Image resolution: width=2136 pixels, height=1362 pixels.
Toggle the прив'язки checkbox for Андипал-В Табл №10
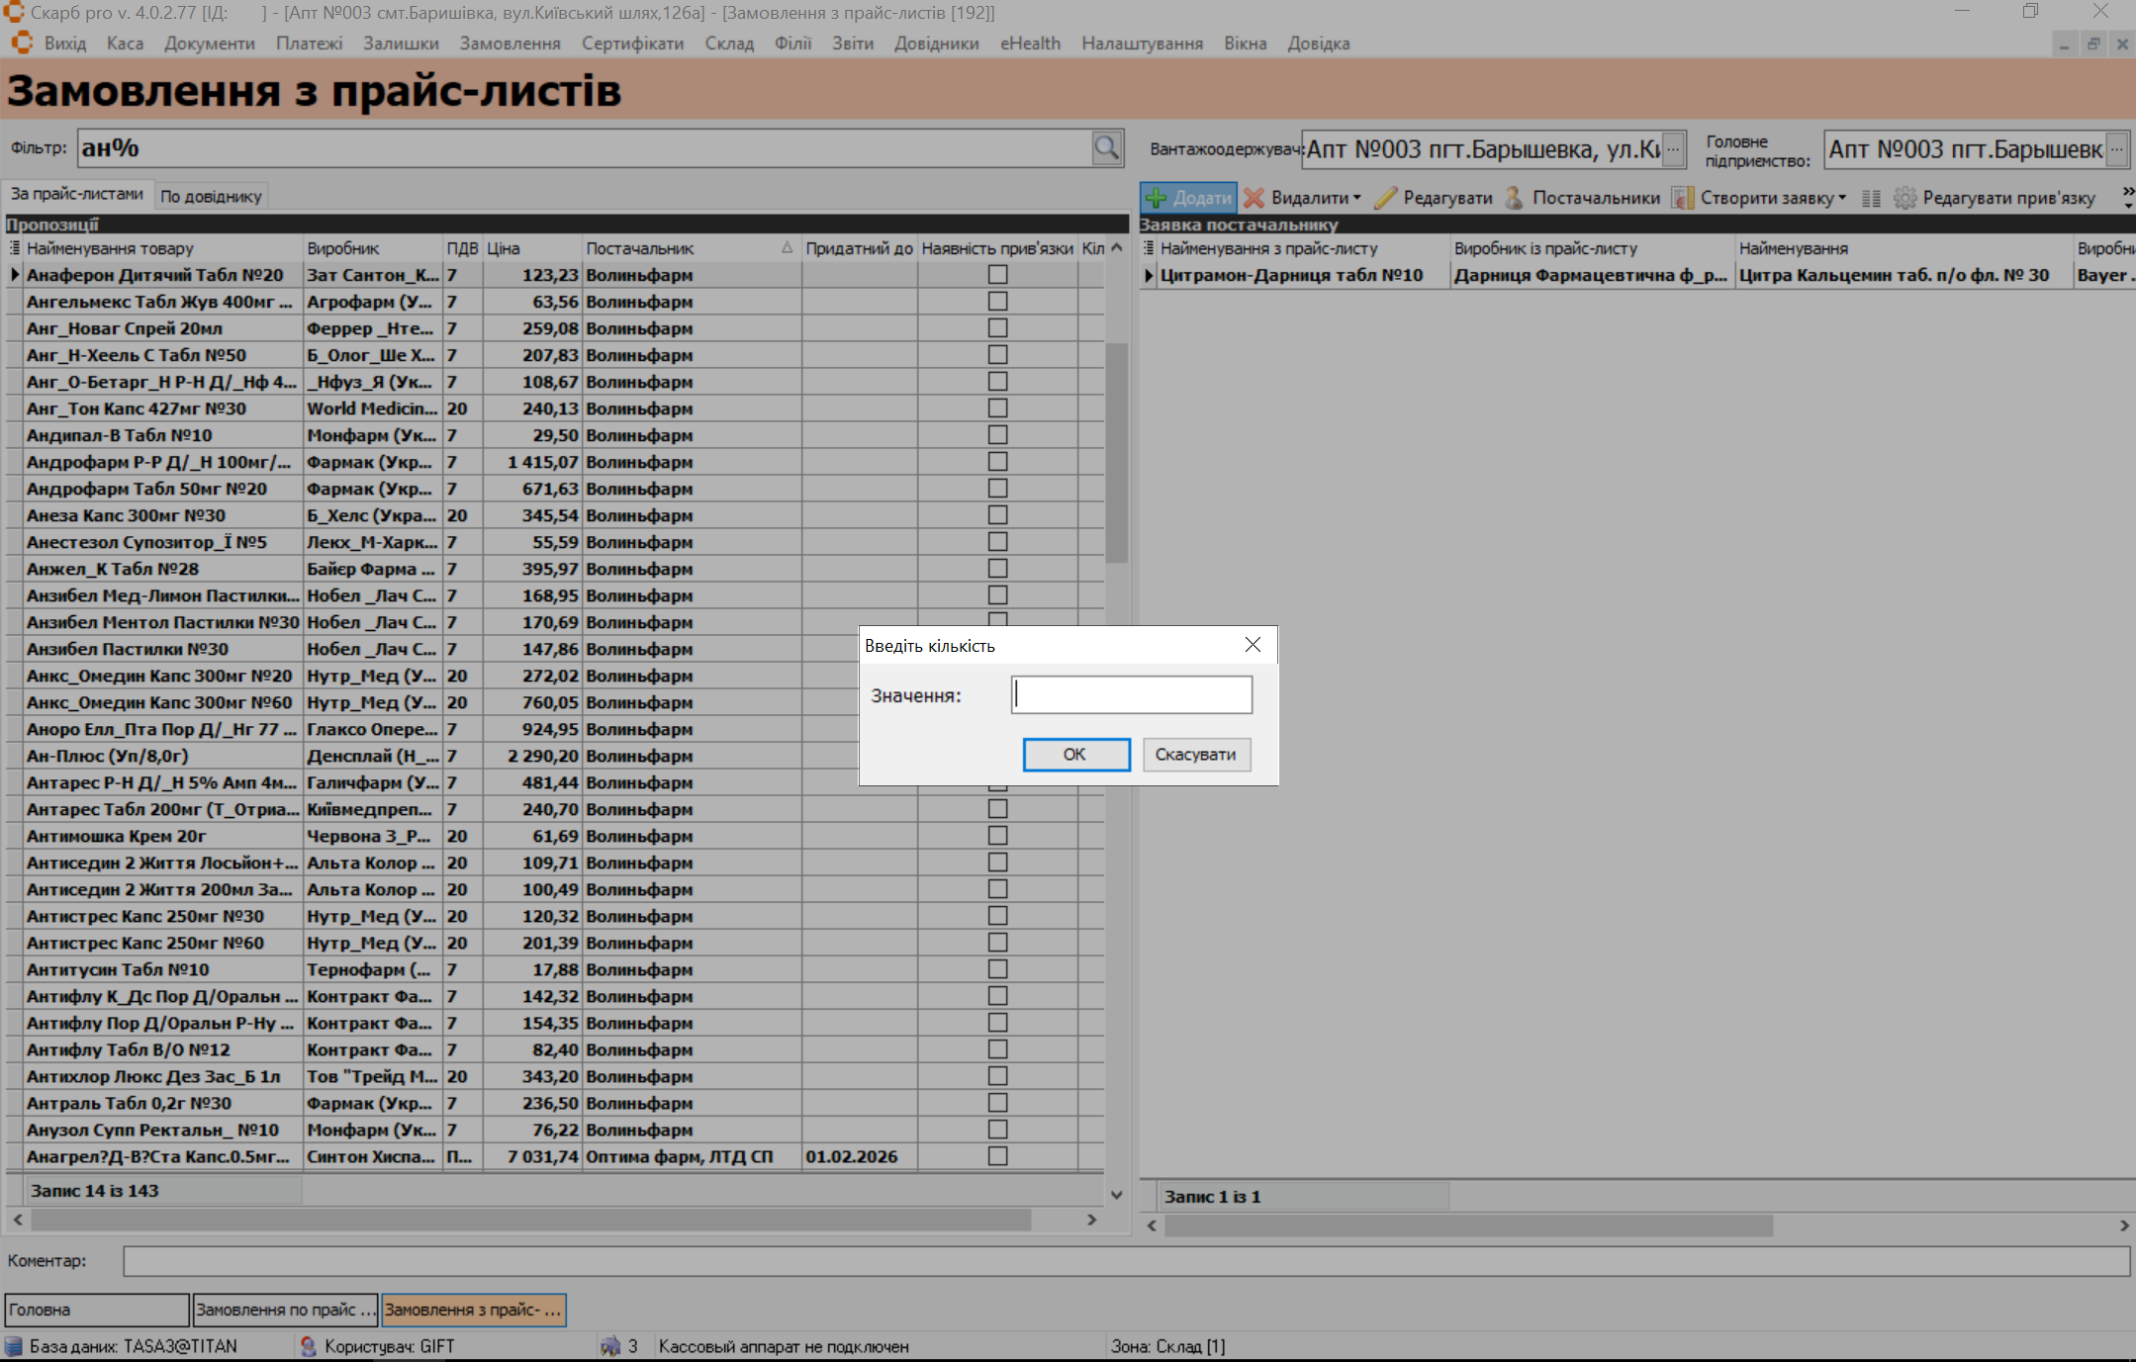997,435
